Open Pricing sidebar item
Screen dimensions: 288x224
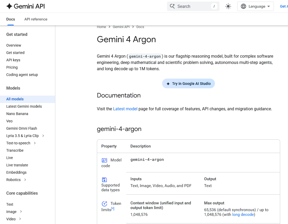point(12,67)
